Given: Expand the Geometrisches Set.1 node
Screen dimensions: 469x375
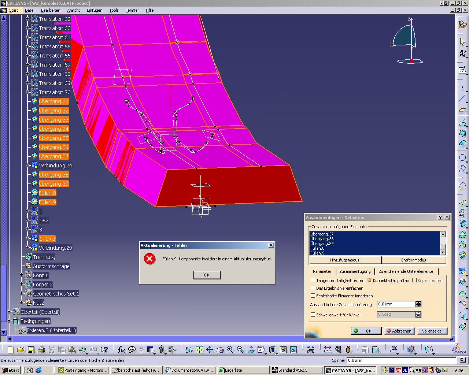Looking at the screenshot, I should coord(22,294).
